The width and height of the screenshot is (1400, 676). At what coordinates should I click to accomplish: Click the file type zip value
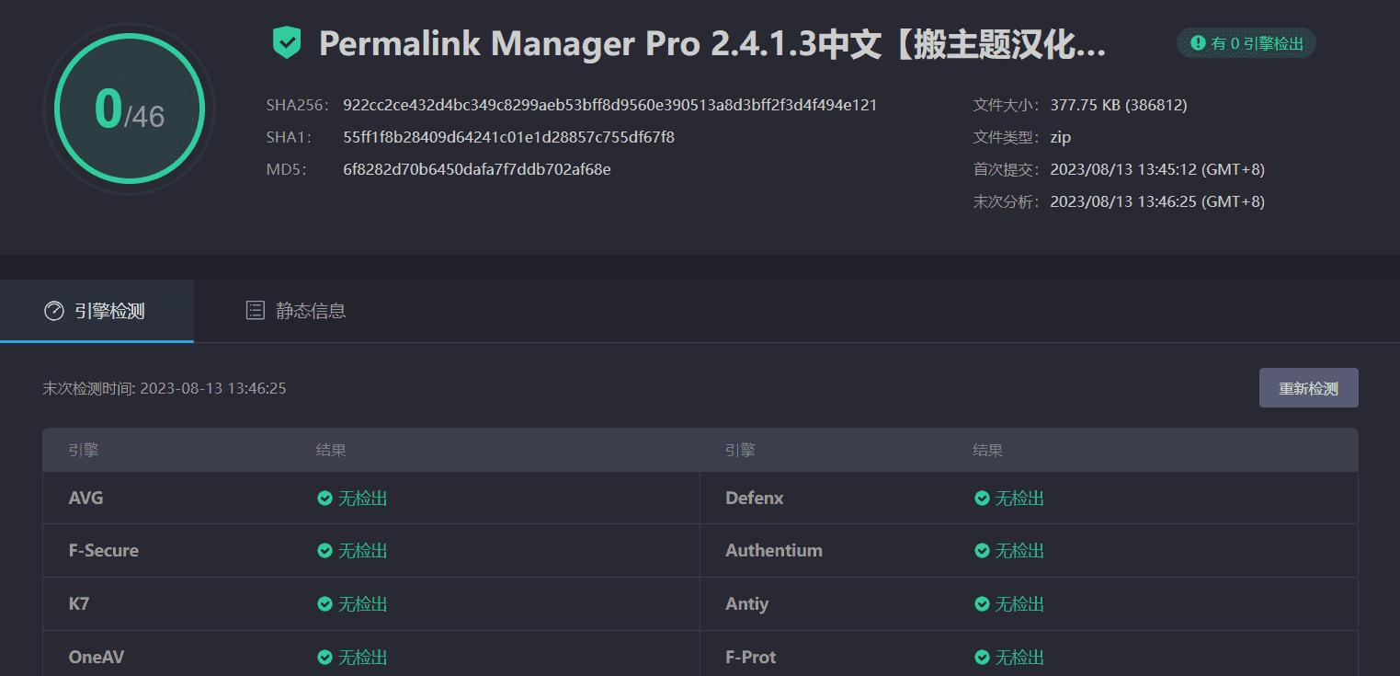pyautogui.click(x=1061, y=137)
